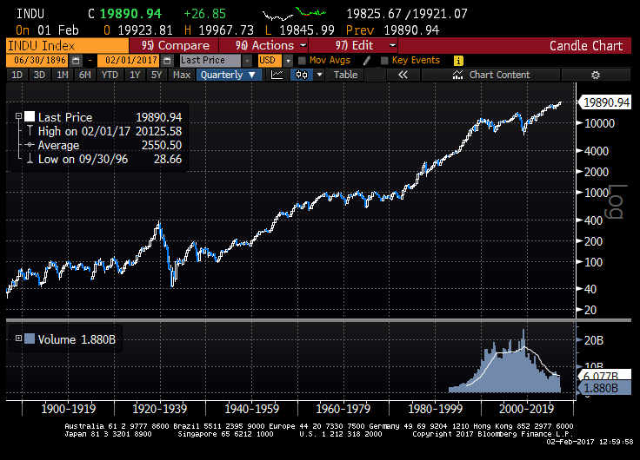The width and height of the screenshot is (640, 460).
Task: Click the yellow info icon
Action: point(458,61)
